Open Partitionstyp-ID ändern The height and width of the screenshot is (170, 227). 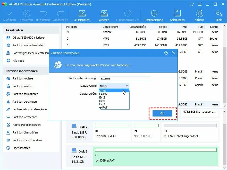tap(24, 140)
